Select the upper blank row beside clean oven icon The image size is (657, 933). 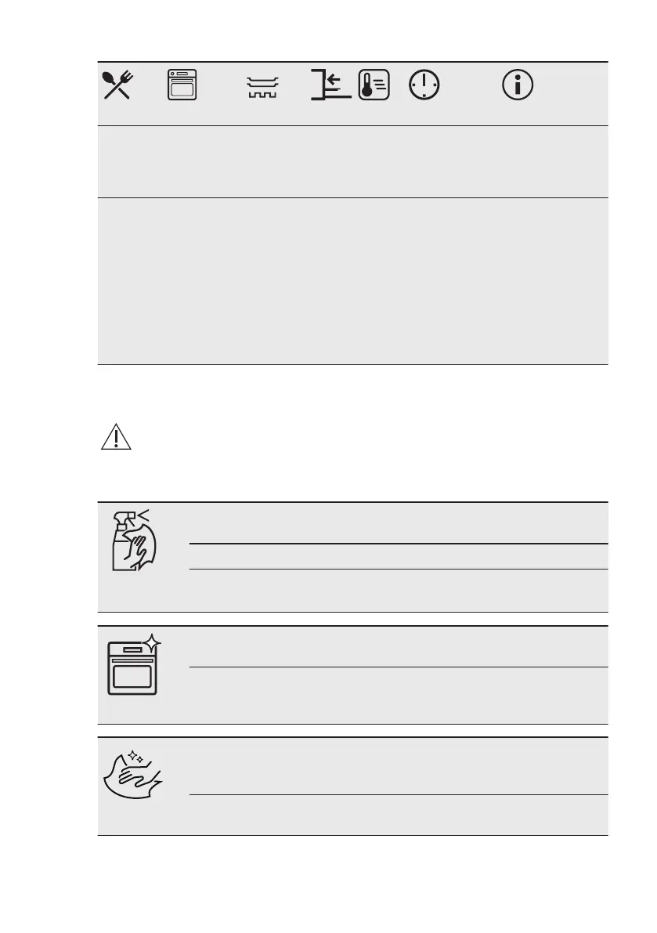click(399, 647)
